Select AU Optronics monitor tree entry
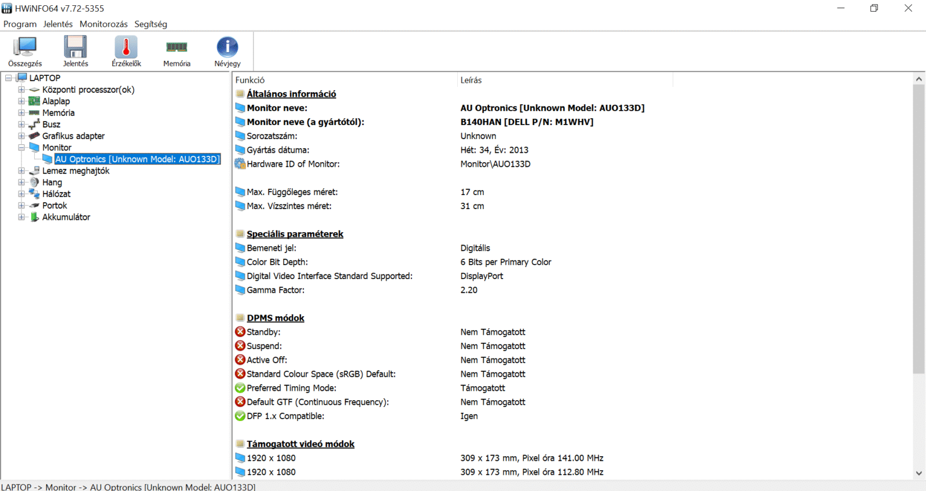The height and width of the screenshot is (491, 926). pyautogui.click(x=138, y=159)
